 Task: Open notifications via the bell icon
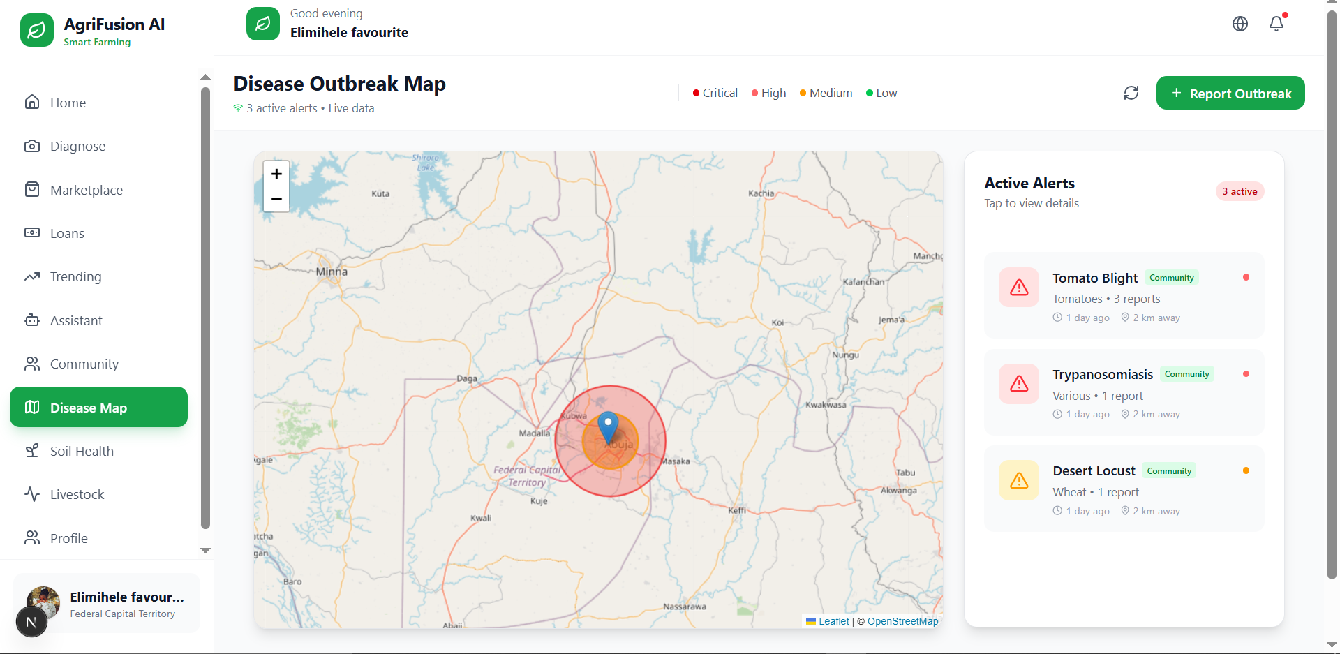[x=1276, y=23]
